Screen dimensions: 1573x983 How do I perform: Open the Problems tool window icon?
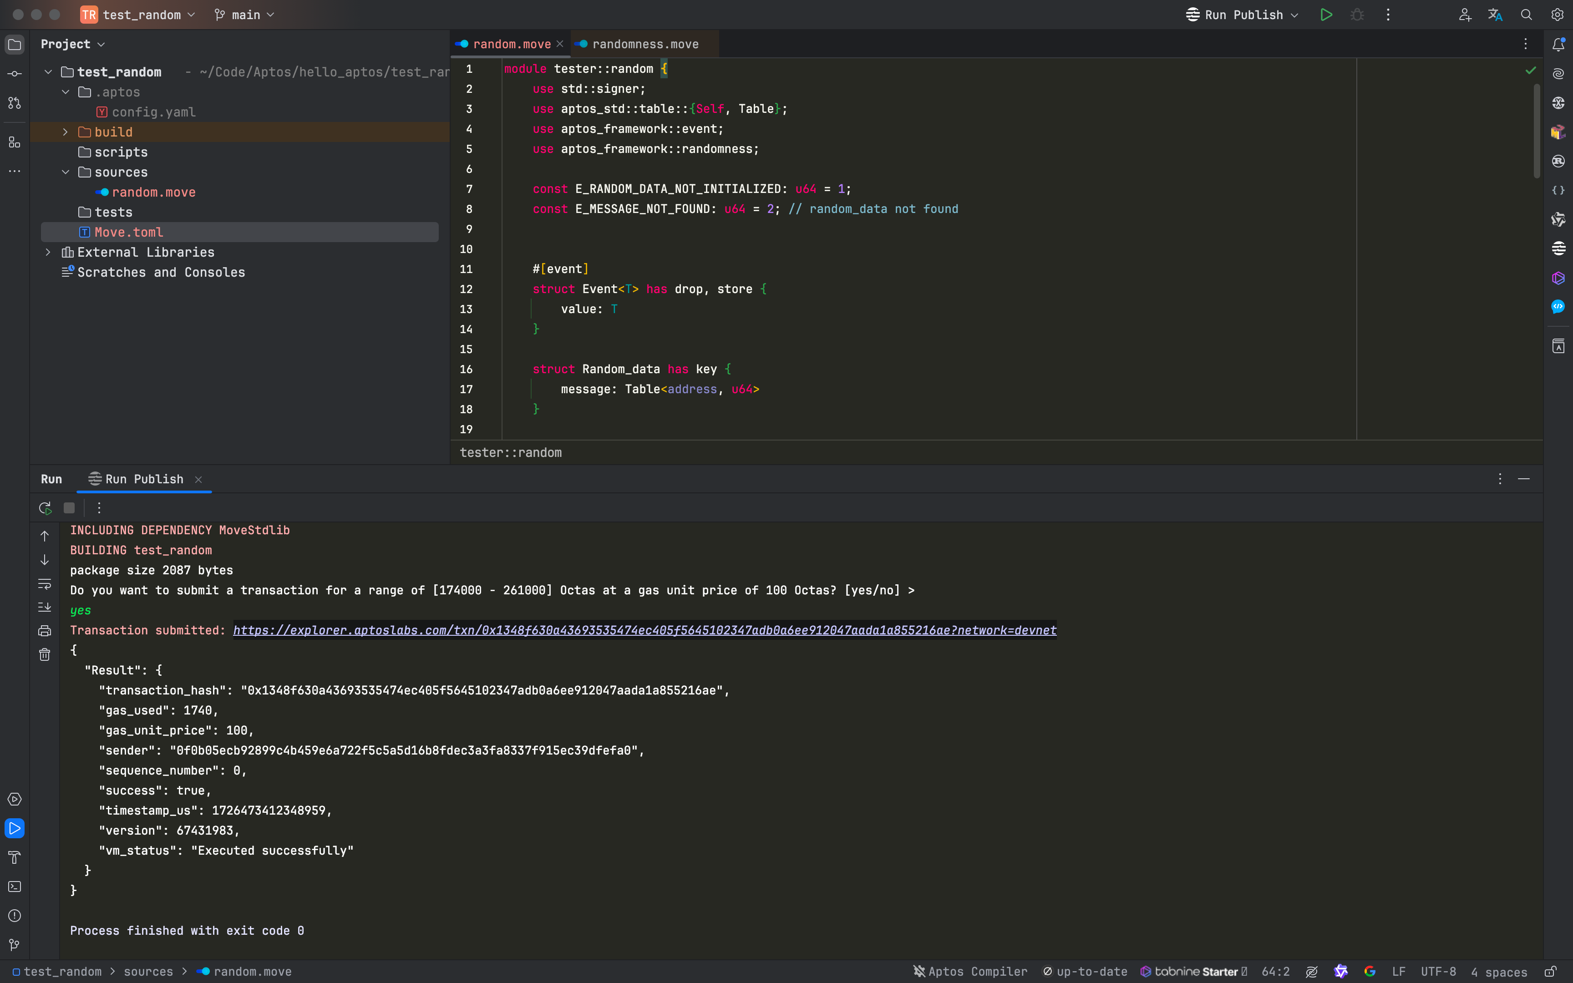[14, 916]
